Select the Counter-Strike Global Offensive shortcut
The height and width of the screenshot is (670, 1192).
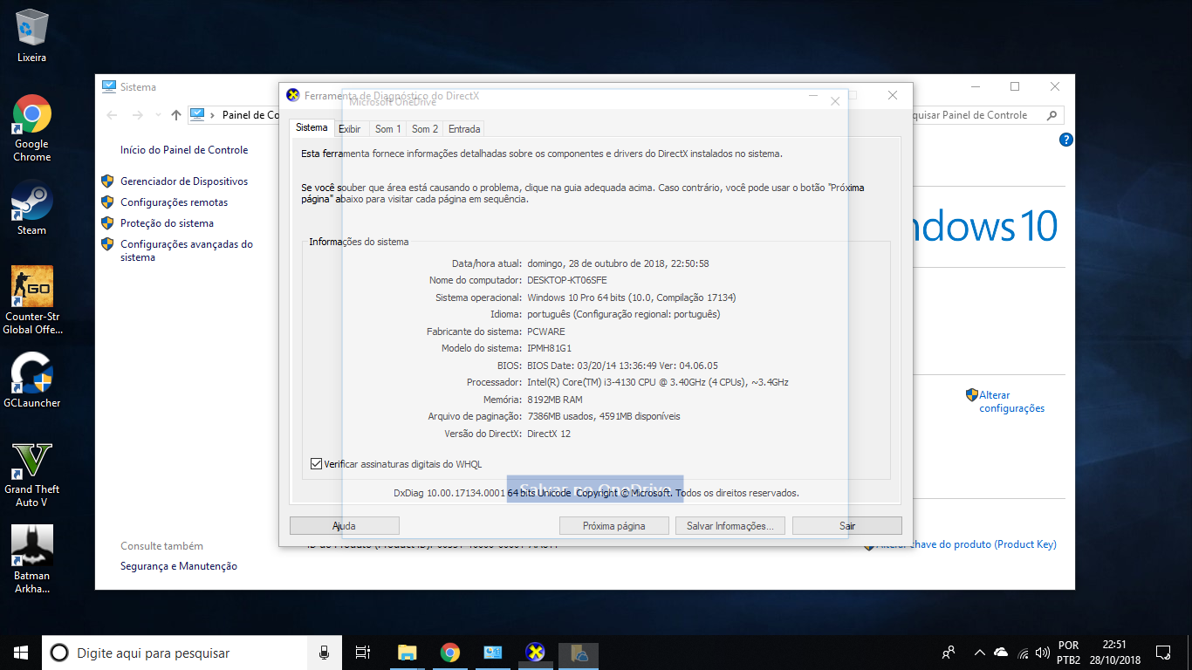(32, 300)
